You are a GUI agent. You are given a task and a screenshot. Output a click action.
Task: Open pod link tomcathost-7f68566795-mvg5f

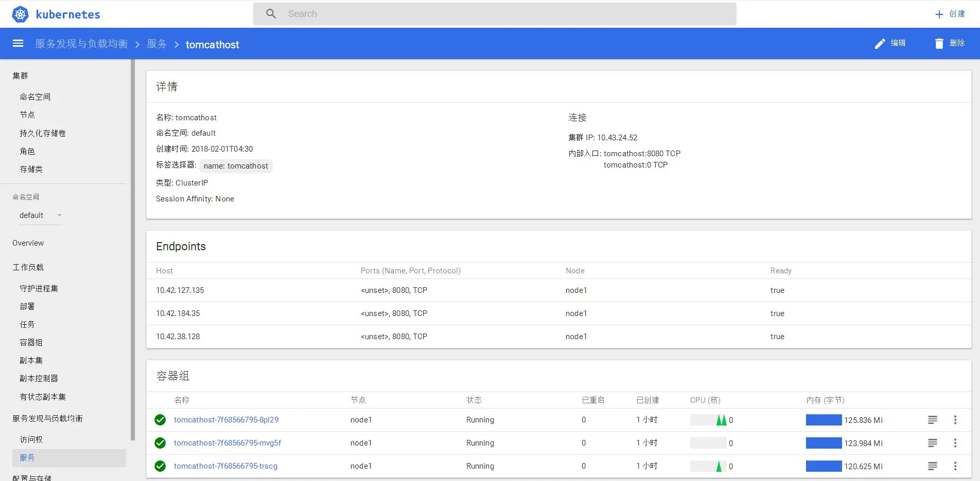(x=227, y=443)
